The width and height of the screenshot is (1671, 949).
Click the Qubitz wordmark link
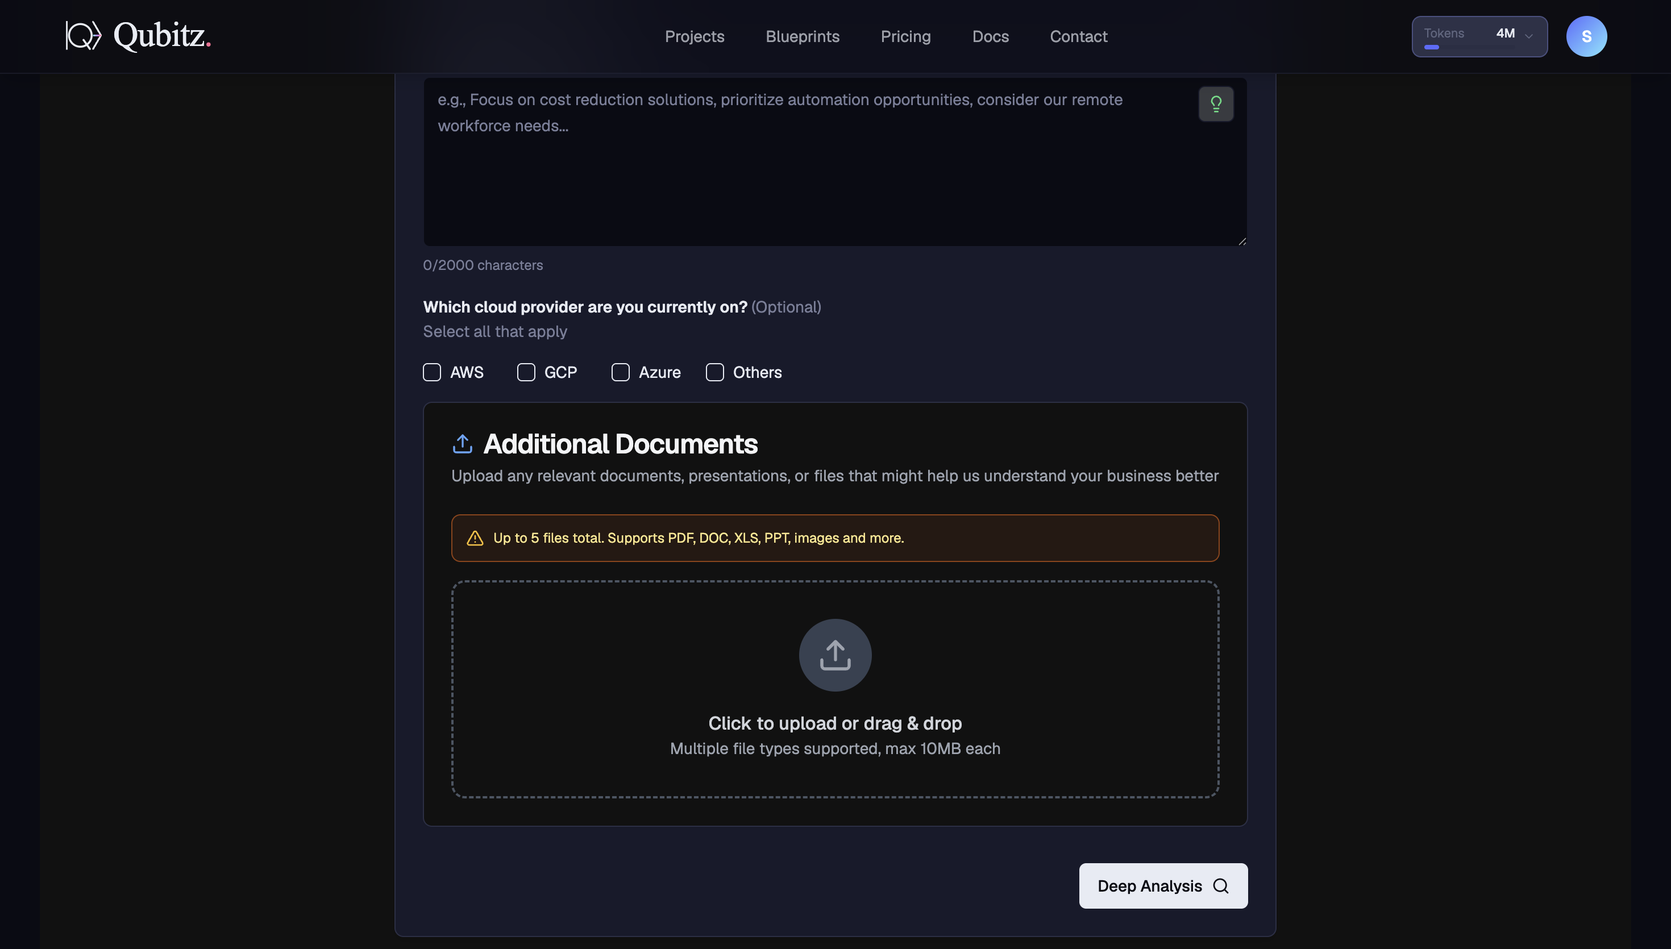click(x=161, y=35)
